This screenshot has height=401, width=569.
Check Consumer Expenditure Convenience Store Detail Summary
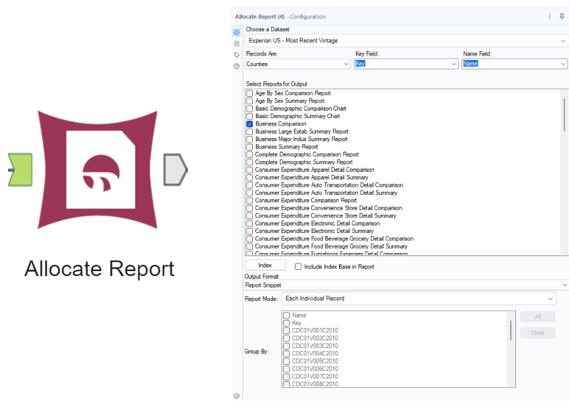(x=250, y=216)
